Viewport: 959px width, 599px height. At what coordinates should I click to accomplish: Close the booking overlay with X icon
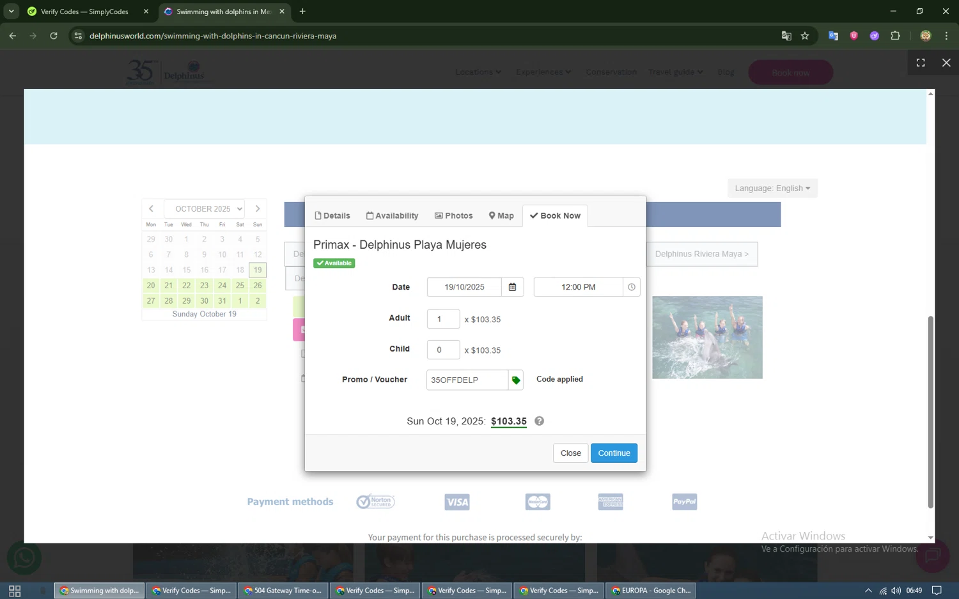pyautogui.click(x=946, y=63)
